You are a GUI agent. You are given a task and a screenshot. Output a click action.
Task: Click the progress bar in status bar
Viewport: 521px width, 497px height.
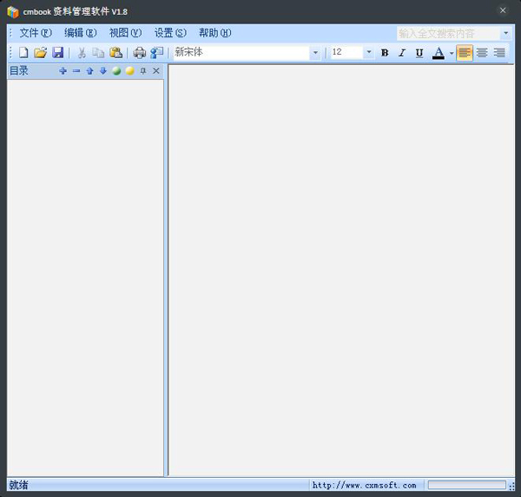467,485
